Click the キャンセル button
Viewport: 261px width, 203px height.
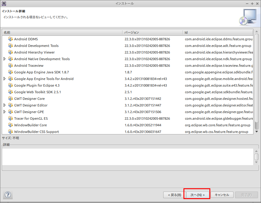click(x=222, y=195)
